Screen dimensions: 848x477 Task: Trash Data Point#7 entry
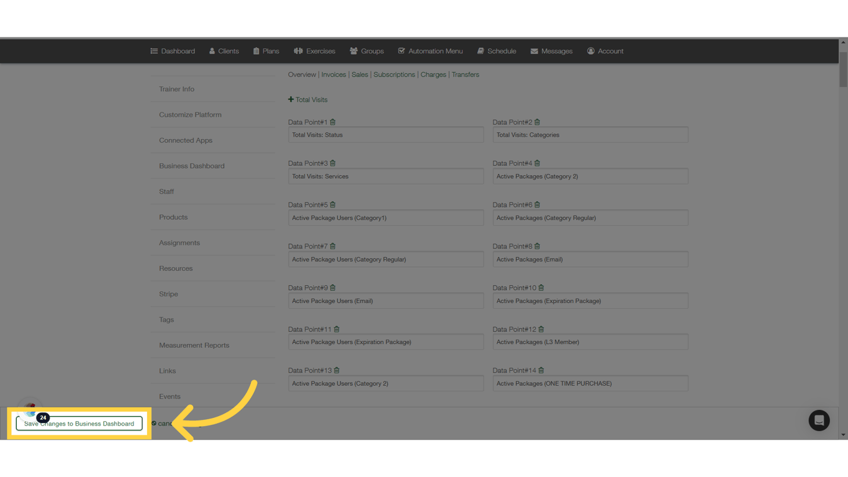click(x=333, y=247)
